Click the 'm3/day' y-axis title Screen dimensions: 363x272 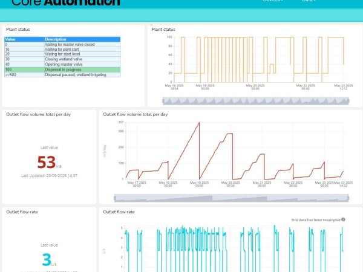coord(105,151)
